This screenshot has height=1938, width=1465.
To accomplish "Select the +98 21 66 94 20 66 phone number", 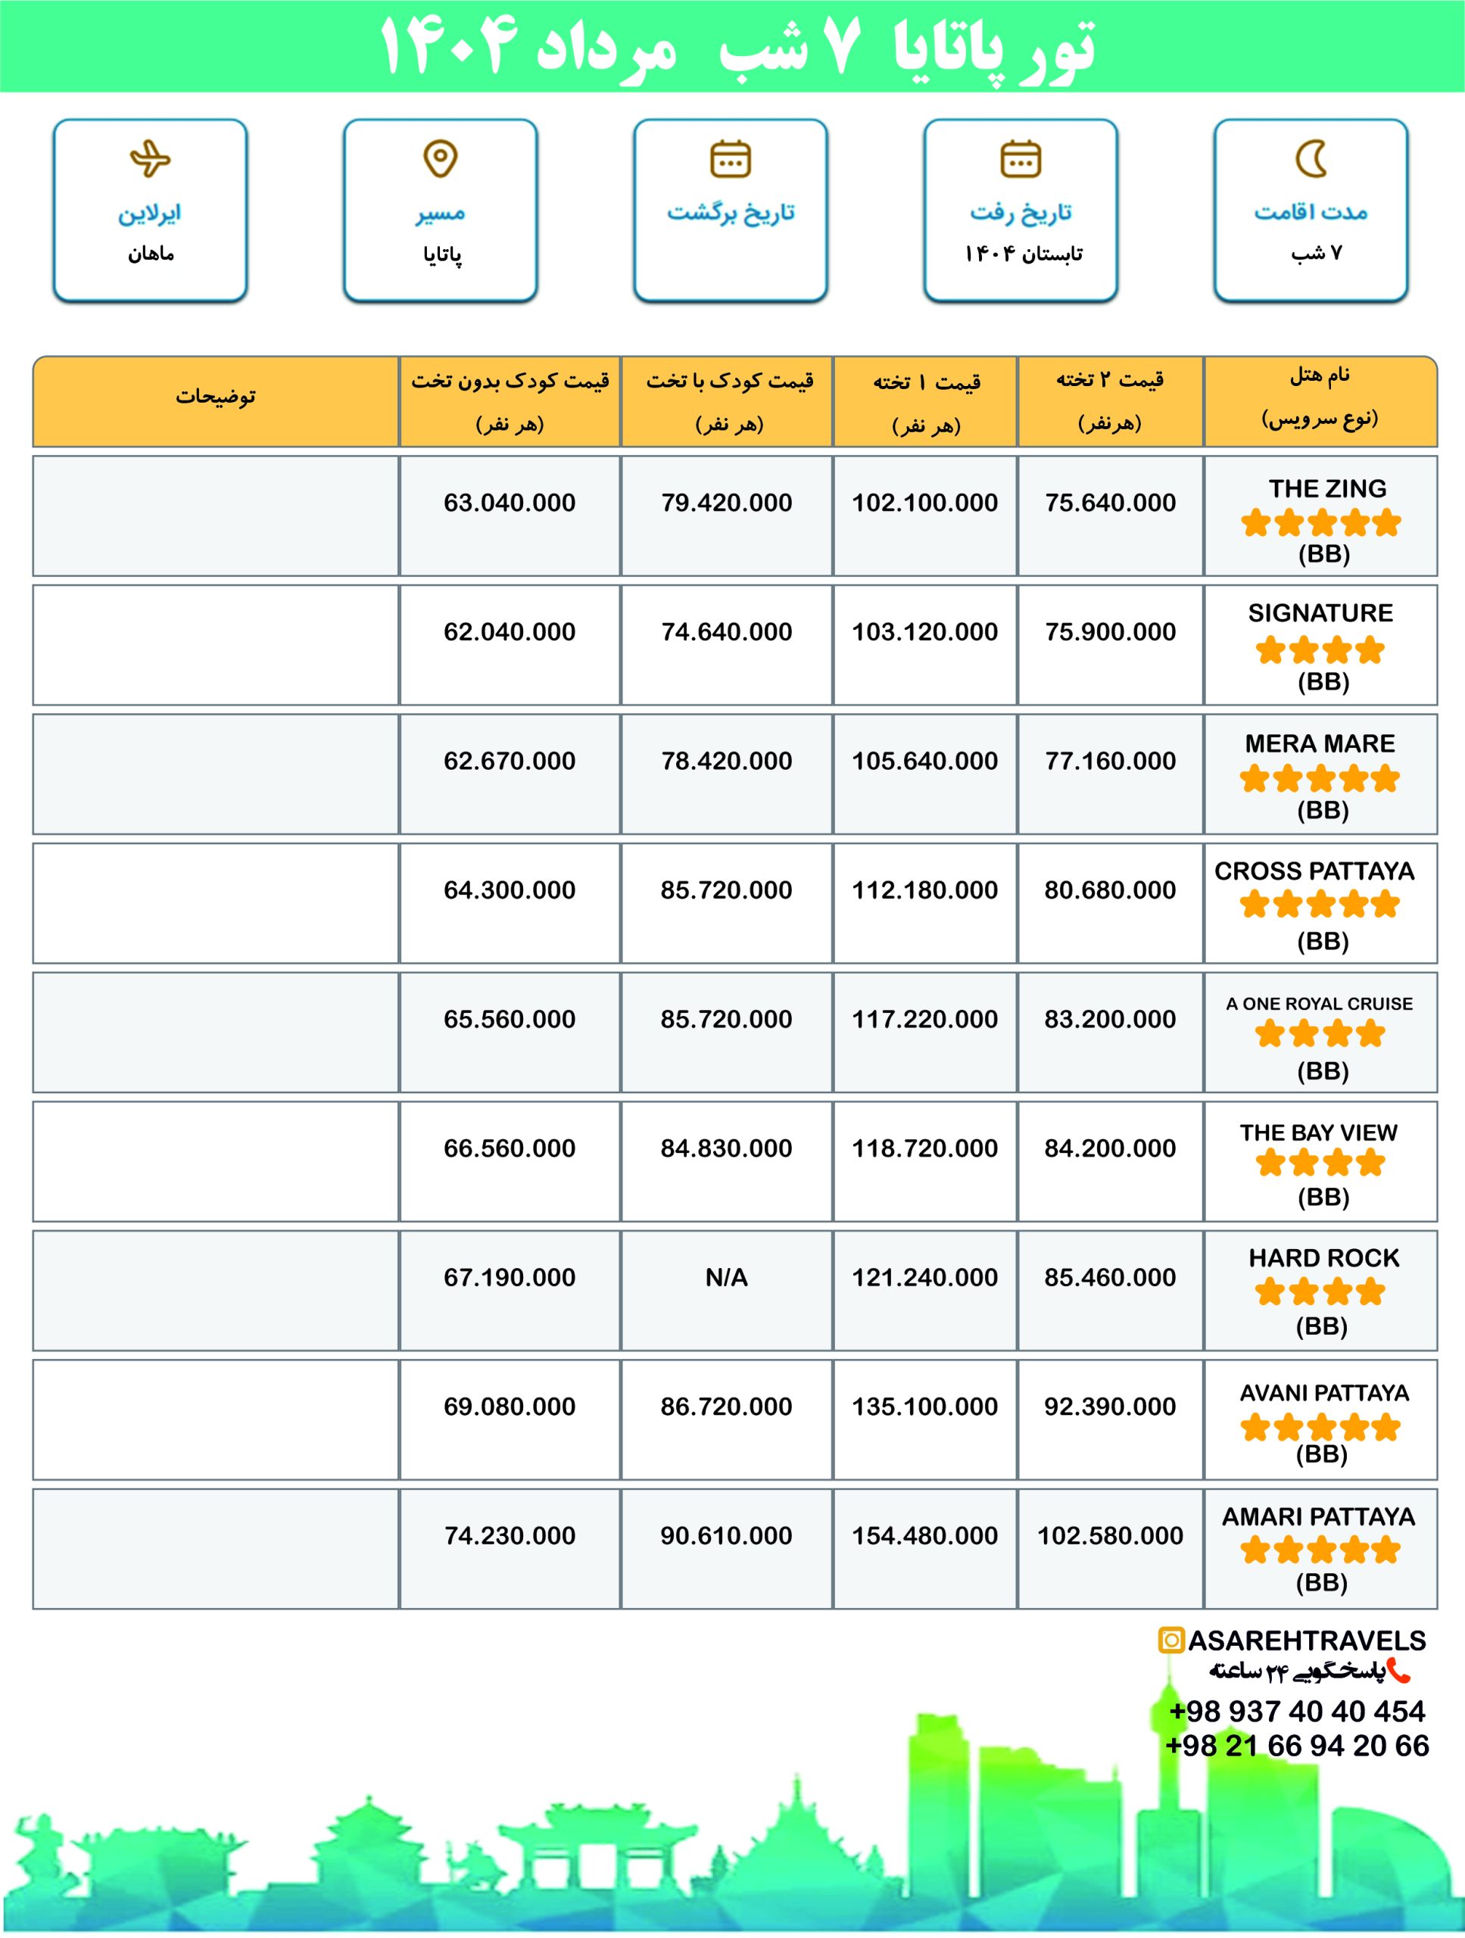I will coord(1297,1745).
